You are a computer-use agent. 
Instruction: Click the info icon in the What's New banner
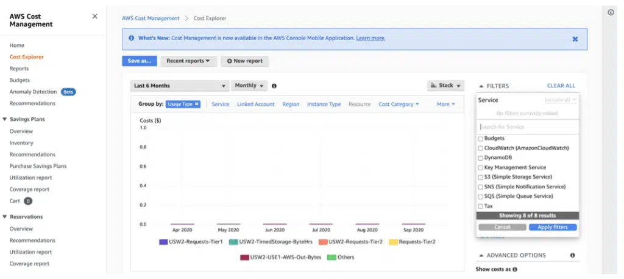tap(132, 38)
